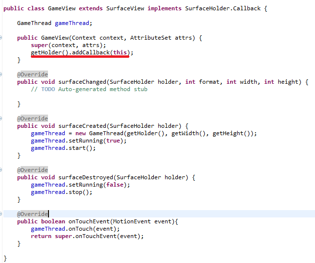The width and height of the screenshot is (315, 263).
Task: Click the @Override annotation above surfaceChanged
Action: click(32, 74)
